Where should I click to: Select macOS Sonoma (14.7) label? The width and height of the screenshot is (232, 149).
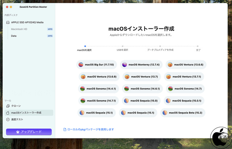coord(188,89)
